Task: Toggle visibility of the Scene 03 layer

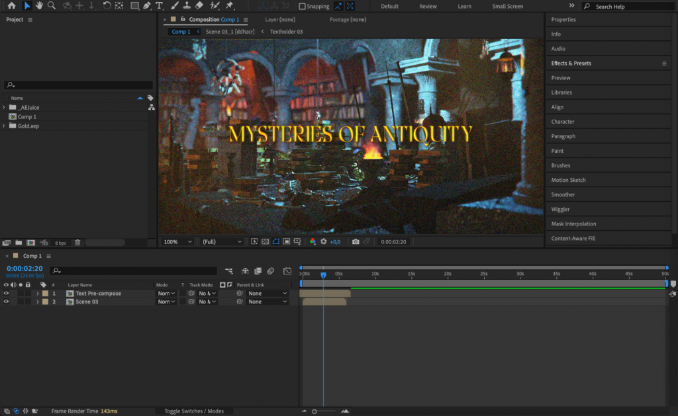Action: 5,302
